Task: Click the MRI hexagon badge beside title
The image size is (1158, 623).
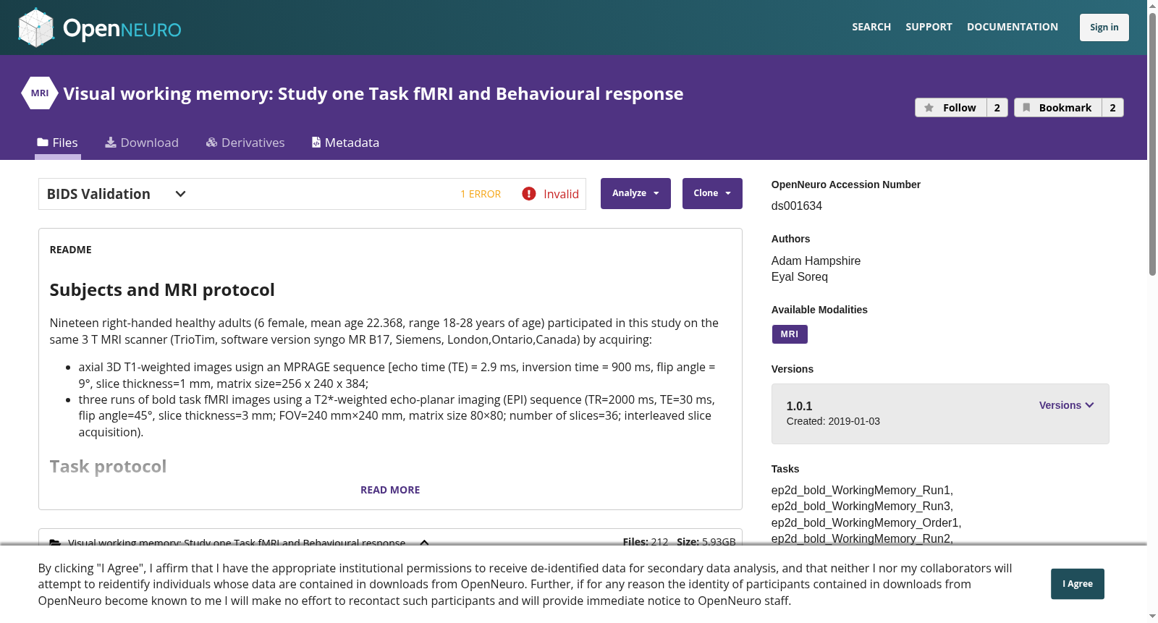Action: tap(40, 93)
